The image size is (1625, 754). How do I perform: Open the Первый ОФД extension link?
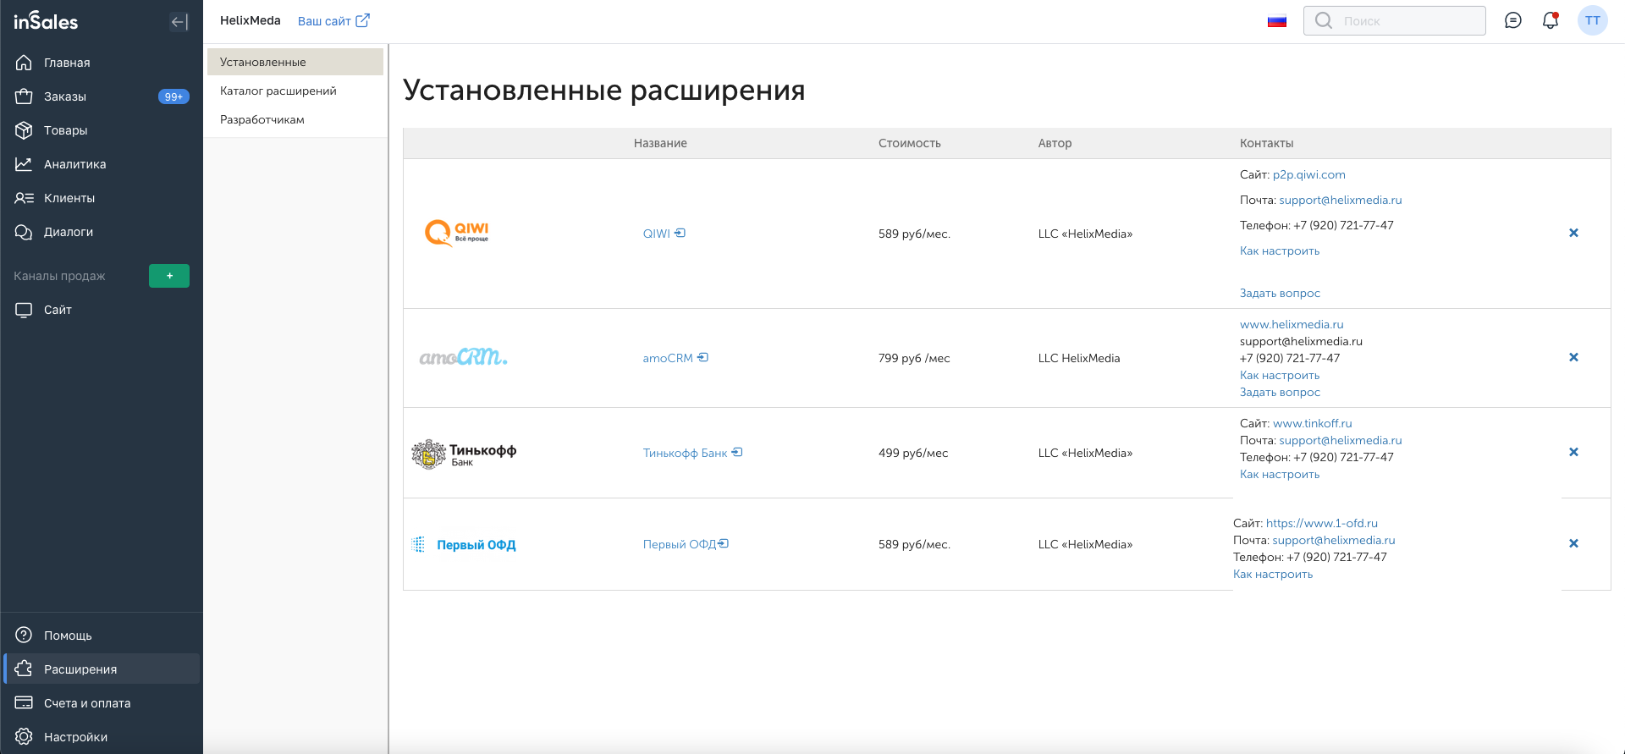point(686,544)
